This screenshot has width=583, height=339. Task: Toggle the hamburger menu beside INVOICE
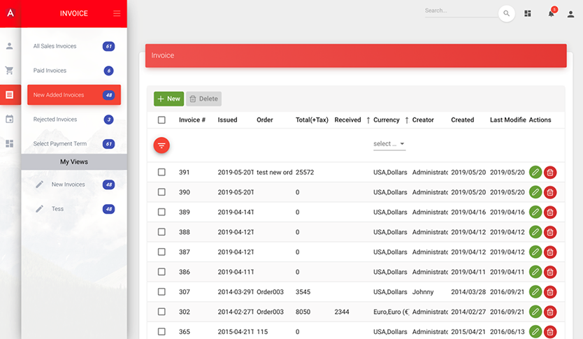click(x=117, y=14)
